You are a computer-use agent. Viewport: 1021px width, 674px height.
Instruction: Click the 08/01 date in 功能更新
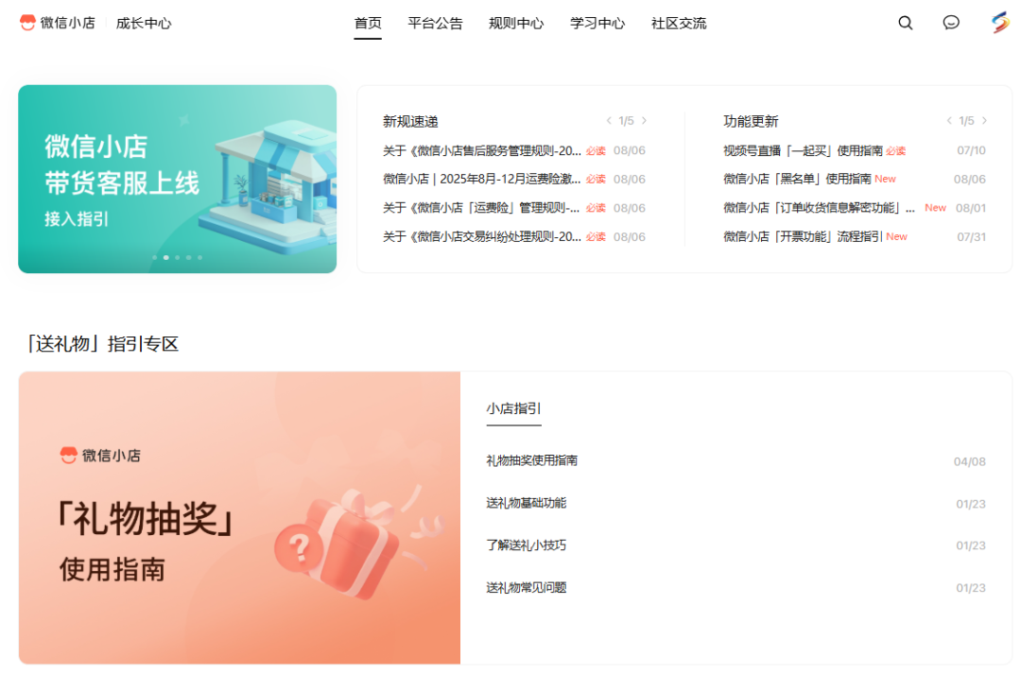click(971, 208)
